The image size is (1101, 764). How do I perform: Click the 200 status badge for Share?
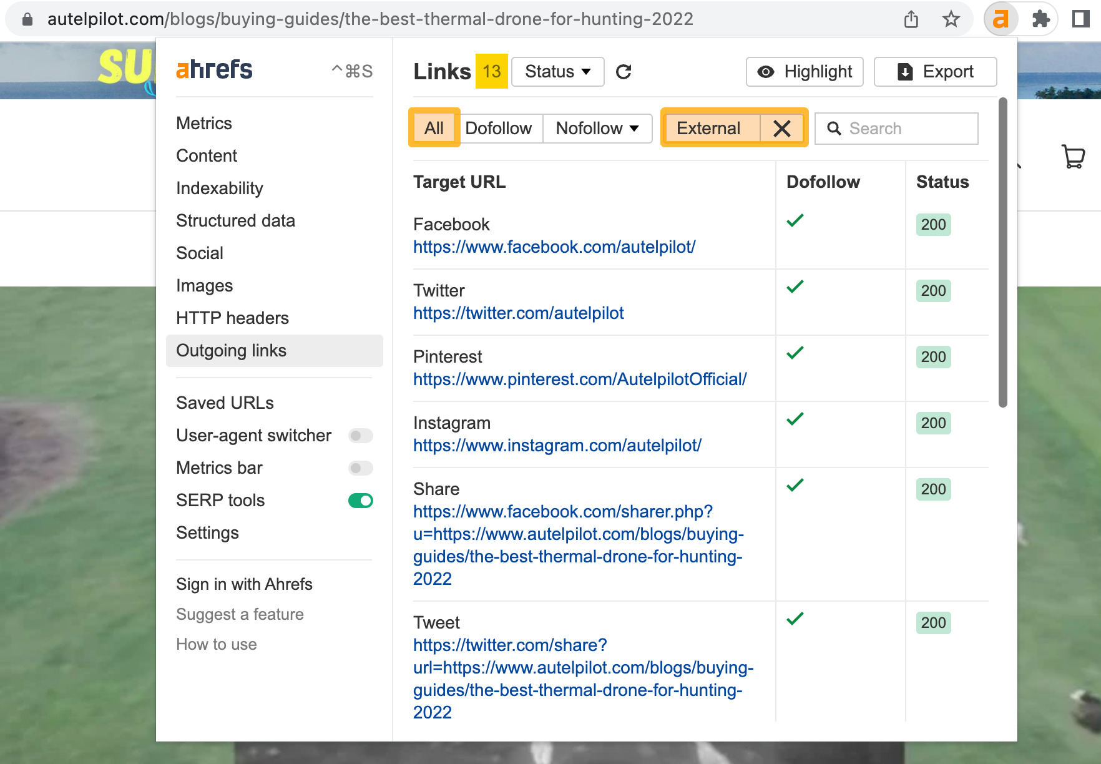click(933, 489)
